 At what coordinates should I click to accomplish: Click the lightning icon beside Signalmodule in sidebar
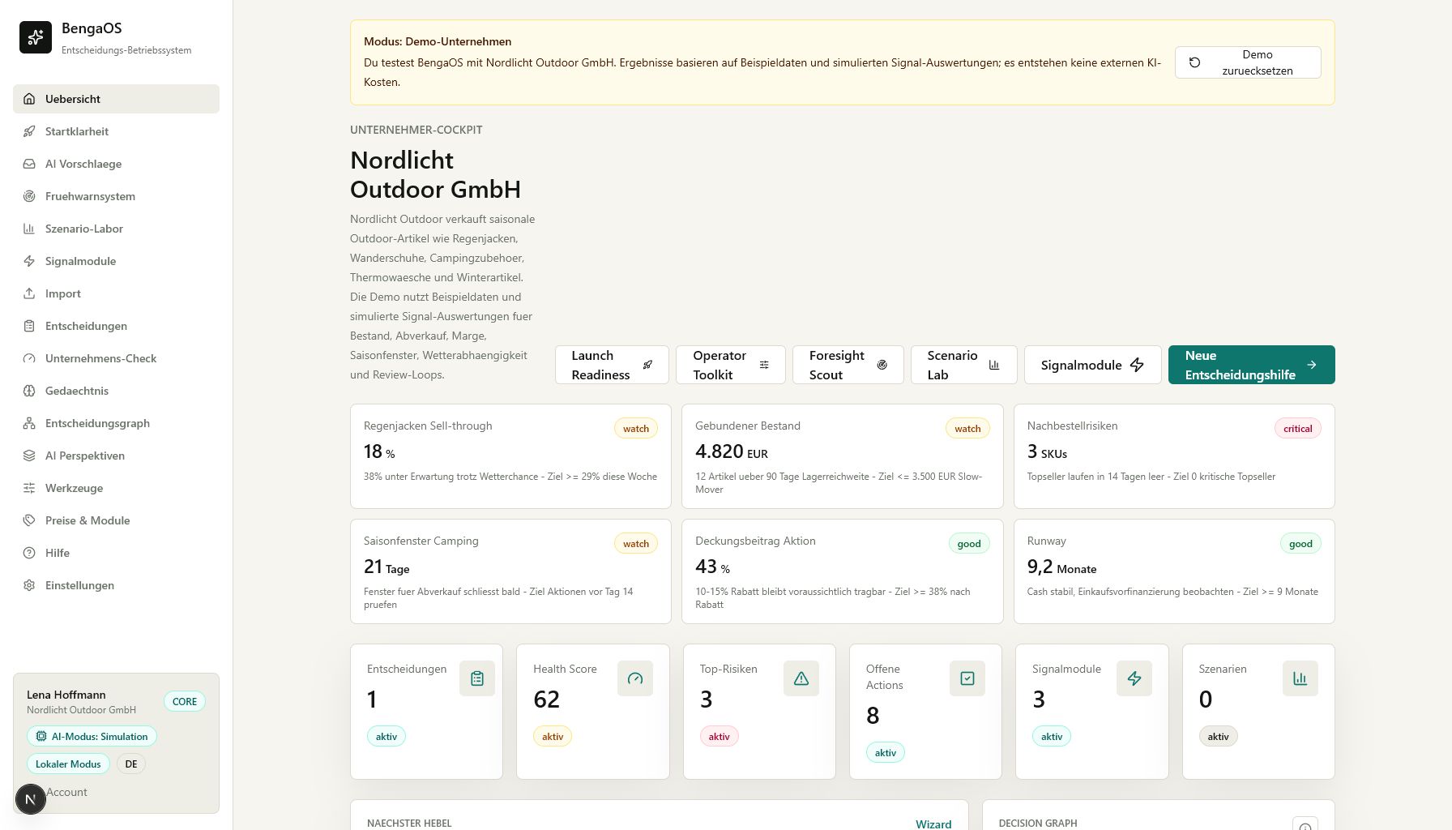29,261
